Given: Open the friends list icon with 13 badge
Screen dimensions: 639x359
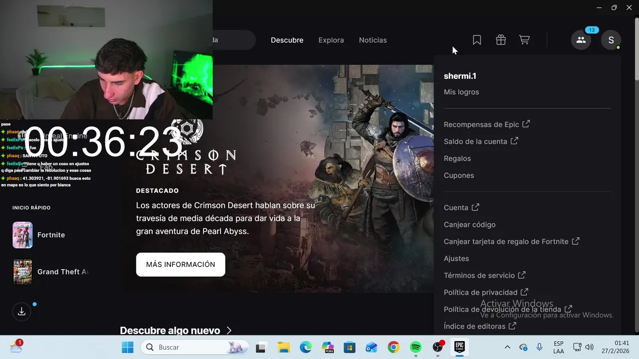Looking at the screenshot, I should 581,40.
